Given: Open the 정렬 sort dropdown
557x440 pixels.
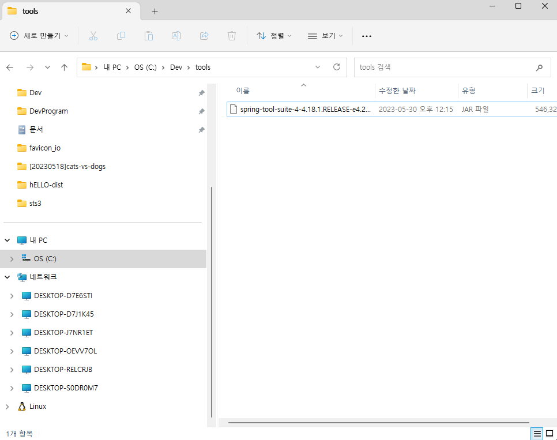Looking at the screenshot, I should click(274, 36).
